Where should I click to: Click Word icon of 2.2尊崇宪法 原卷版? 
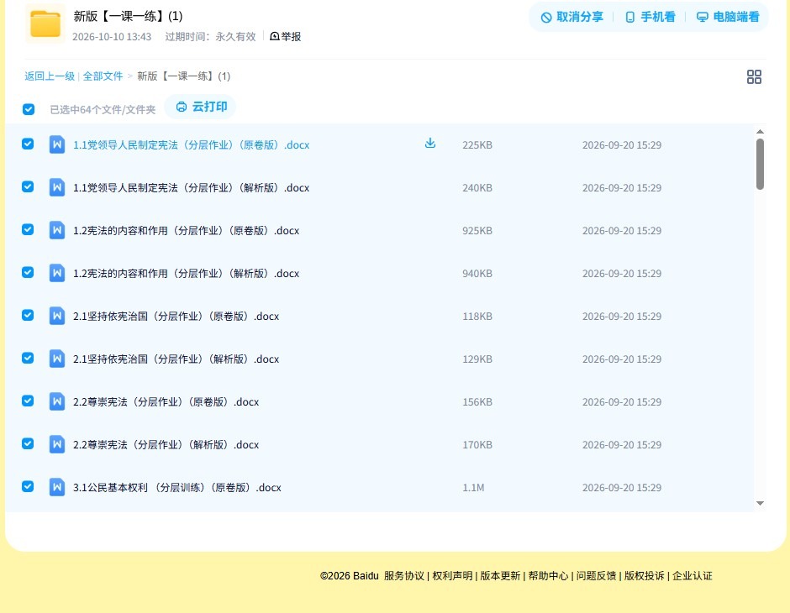coord(57,401)
